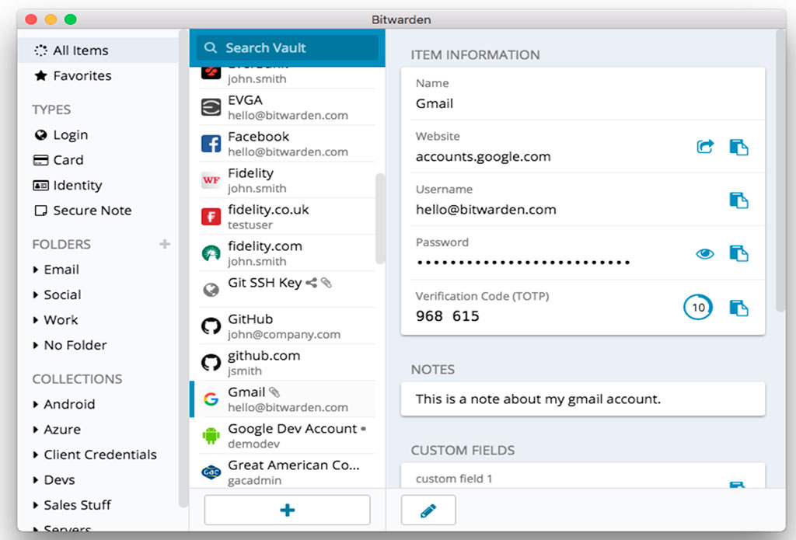This screenshot has width=796, height=540.
Task: Open the EVGA vault item icon
Action: click(x=211, y=107)
